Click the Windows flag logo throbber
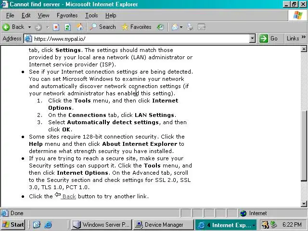Screen dimensions: 308x231 coord(298,15)
